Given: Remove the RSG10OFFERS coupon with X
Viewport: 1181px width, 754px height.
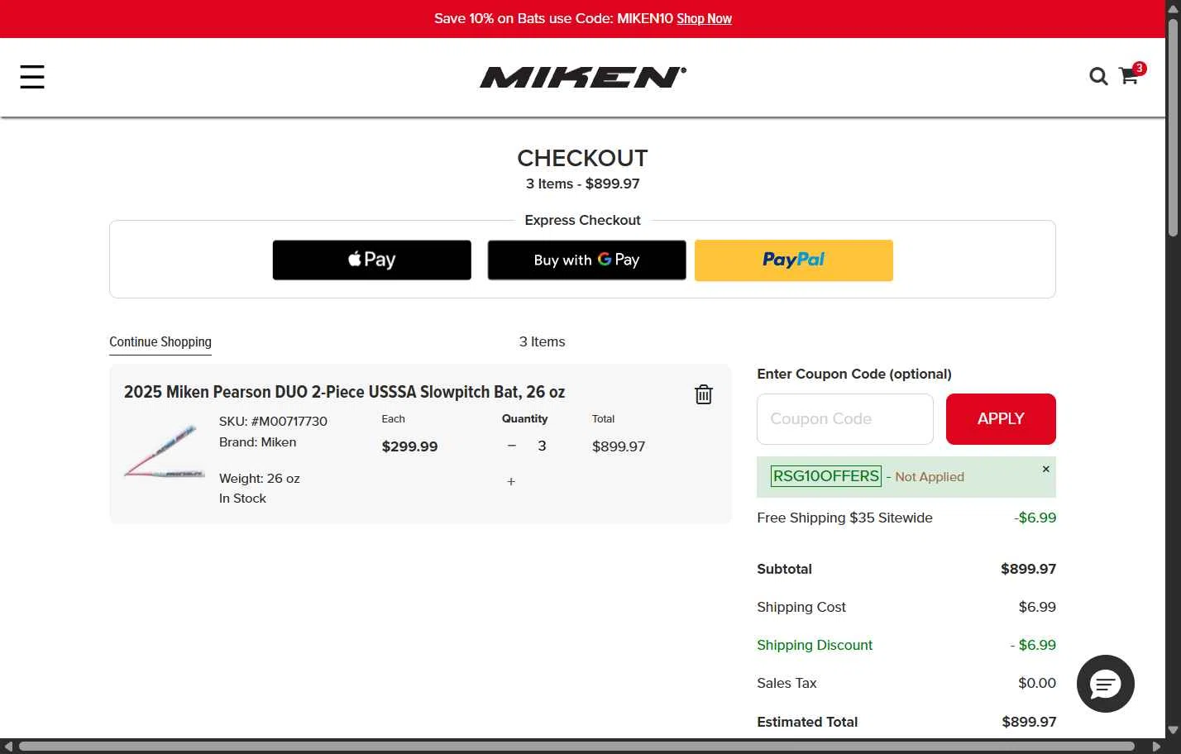Looking at the screenshot, I should [x=1045, y=469].
